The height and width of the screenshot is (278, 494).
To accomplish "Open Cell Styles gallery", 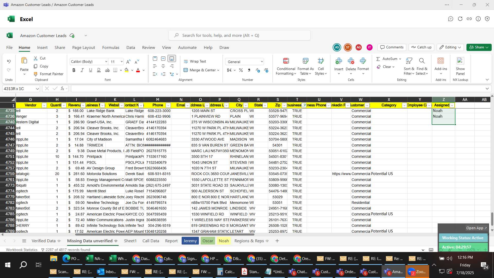I will 321,66.
